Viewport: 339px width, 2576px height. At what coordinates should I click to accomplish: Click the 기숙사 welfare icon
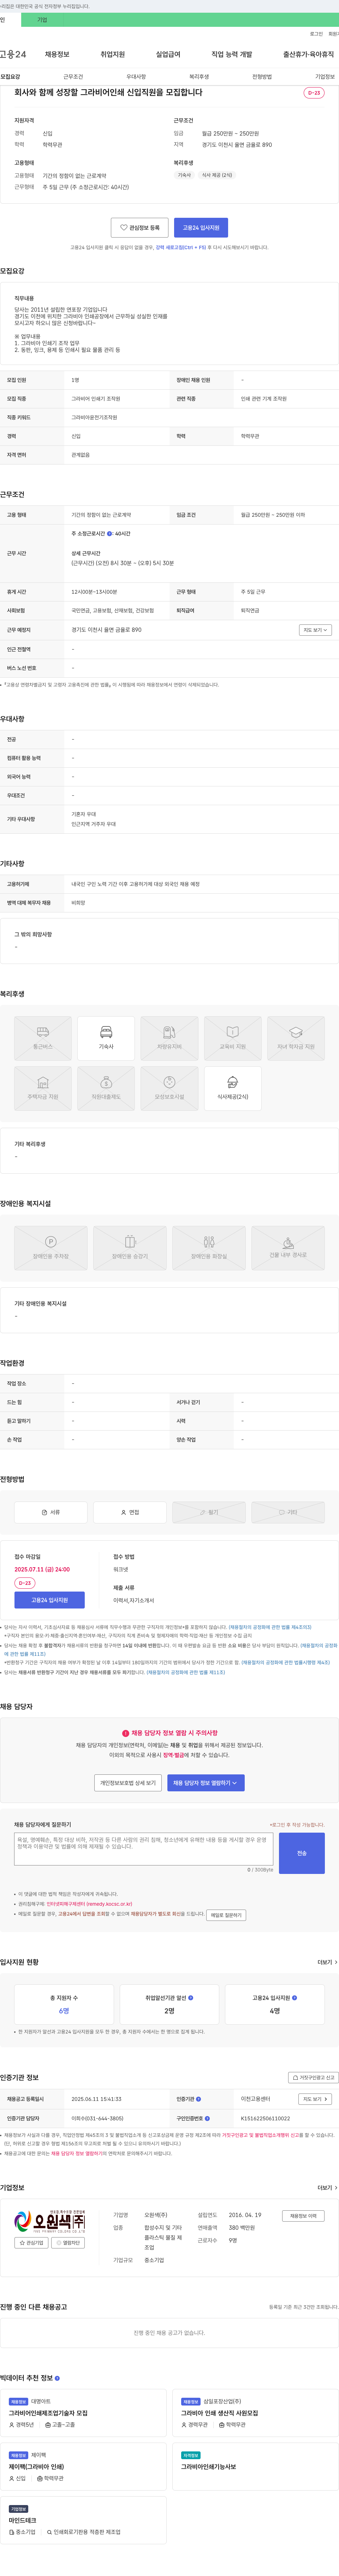pyautogui.click(x=106, y=1038)
